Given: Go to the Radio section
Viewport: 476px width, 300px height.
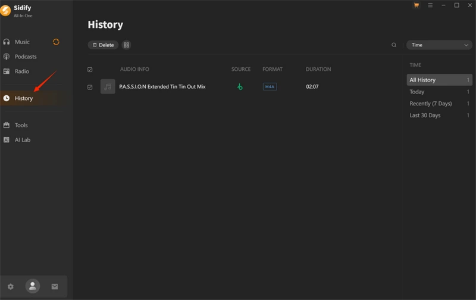Looking at the screenshot, I should coord(22,71).
